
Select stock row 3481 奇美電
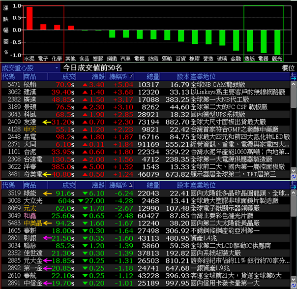[x=146, y=174]
